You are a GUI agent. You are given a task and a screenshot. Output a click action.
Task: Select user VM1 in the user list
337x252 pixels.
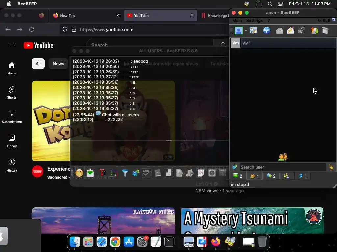pyautogui.click(x=283, y=43)
